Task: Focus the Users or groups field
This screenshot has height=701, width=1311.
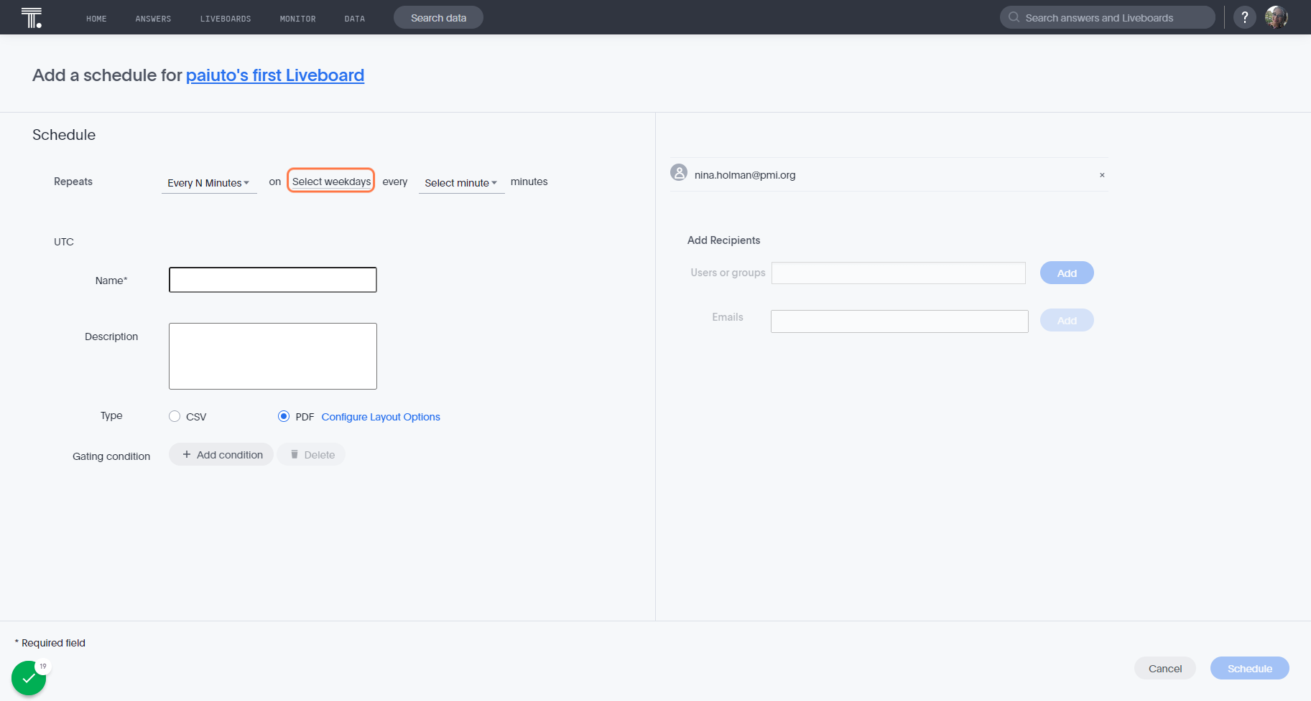Action: pyautogui.click(x=899, y=273)
